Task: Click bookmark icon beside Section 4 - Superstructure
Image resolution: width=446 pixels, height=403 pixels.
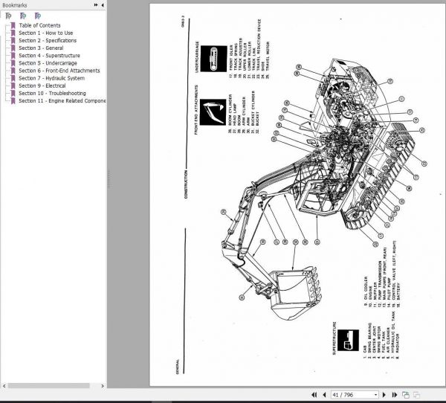Action: click(13, 56)
